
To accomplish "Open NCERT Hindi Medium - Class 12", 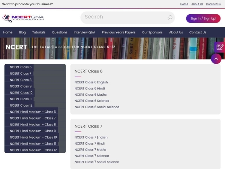I will point(33,150).
